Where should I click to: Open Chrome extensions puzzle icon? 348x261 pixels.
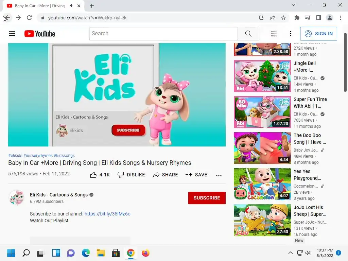[x=297, y=18]
